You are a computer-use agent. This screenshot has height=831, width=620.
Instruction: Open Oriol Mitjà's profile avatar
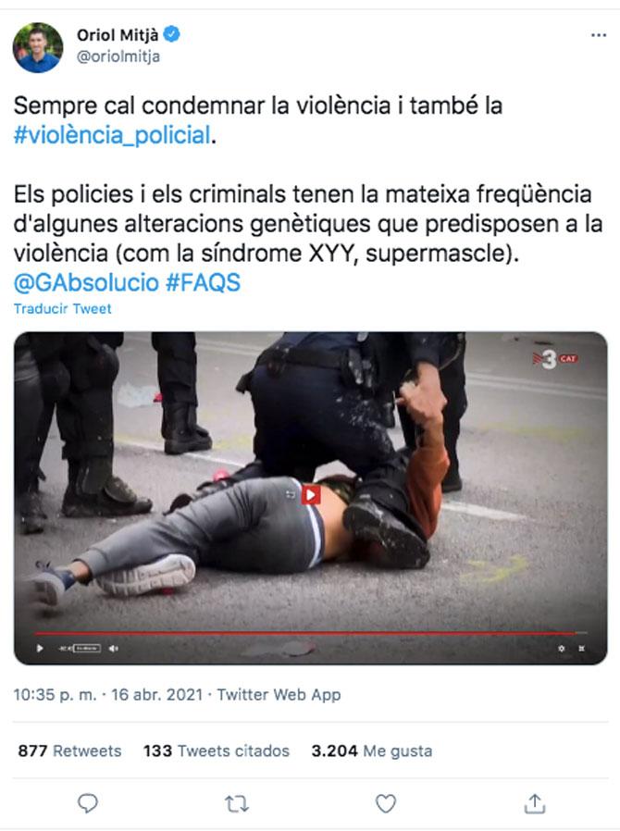38,48
